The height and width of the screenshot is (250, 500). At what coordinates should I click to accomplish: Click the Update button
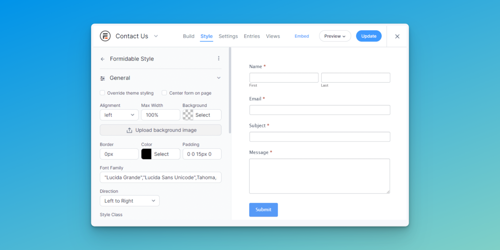pyautogui.click(x=368, y=36)
